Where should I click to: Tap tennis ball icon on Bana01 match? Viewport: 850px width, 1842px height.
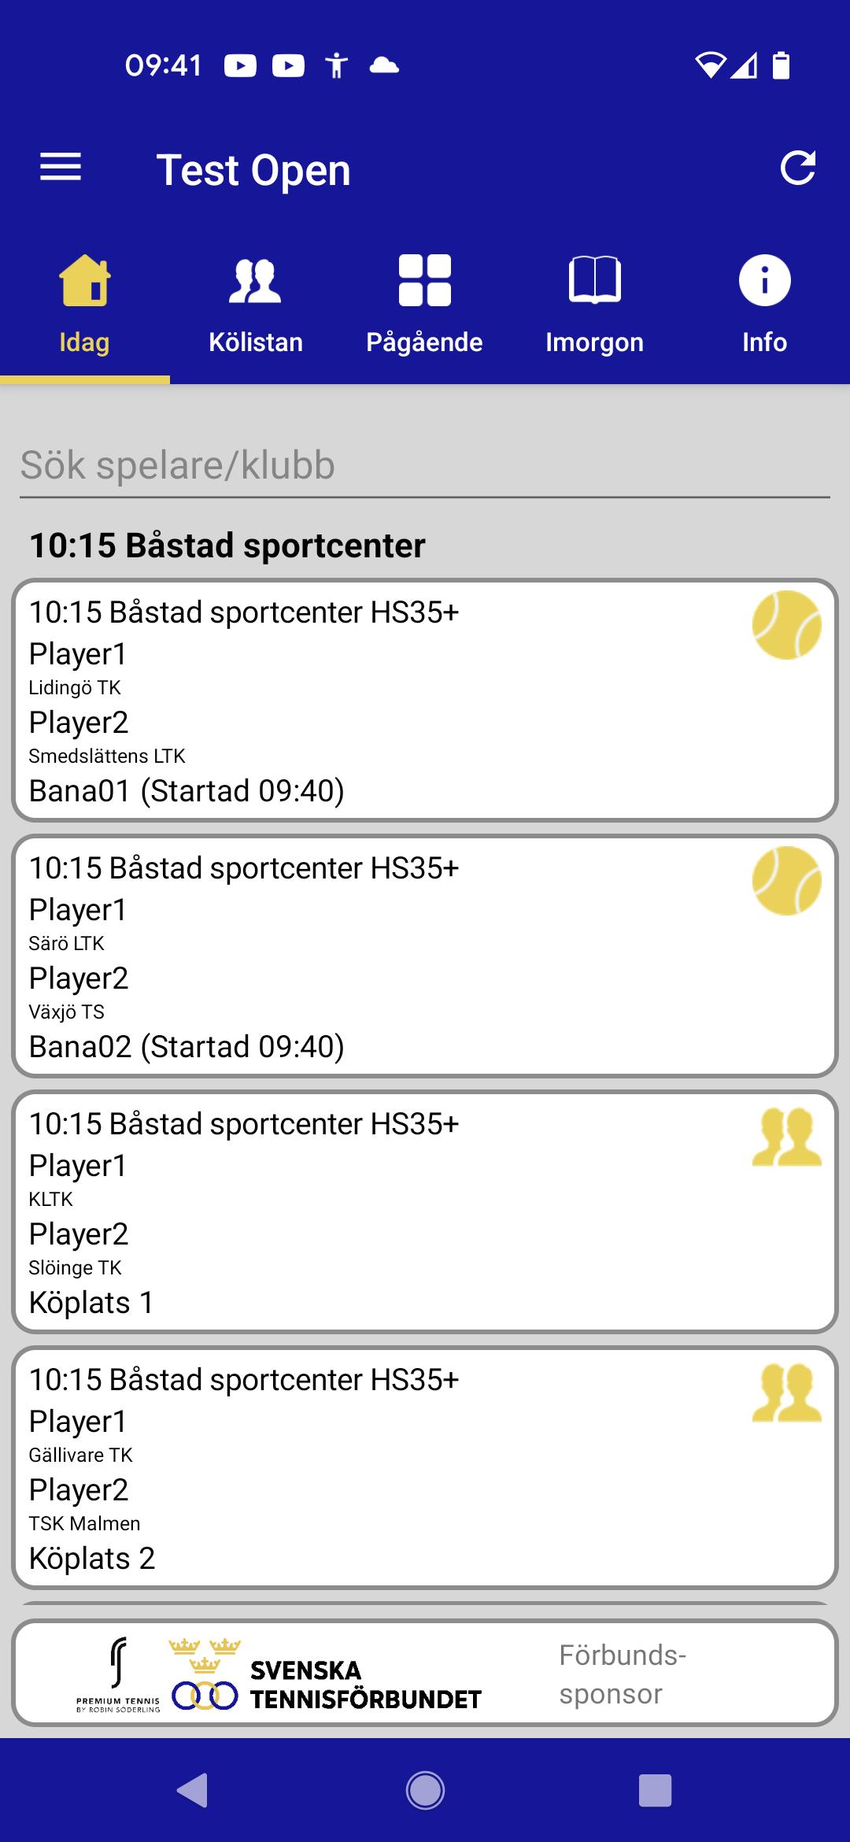(x=786, y=625)
